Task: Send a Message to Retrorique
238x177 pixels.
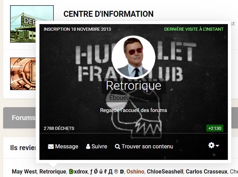Action: [63, 147]
